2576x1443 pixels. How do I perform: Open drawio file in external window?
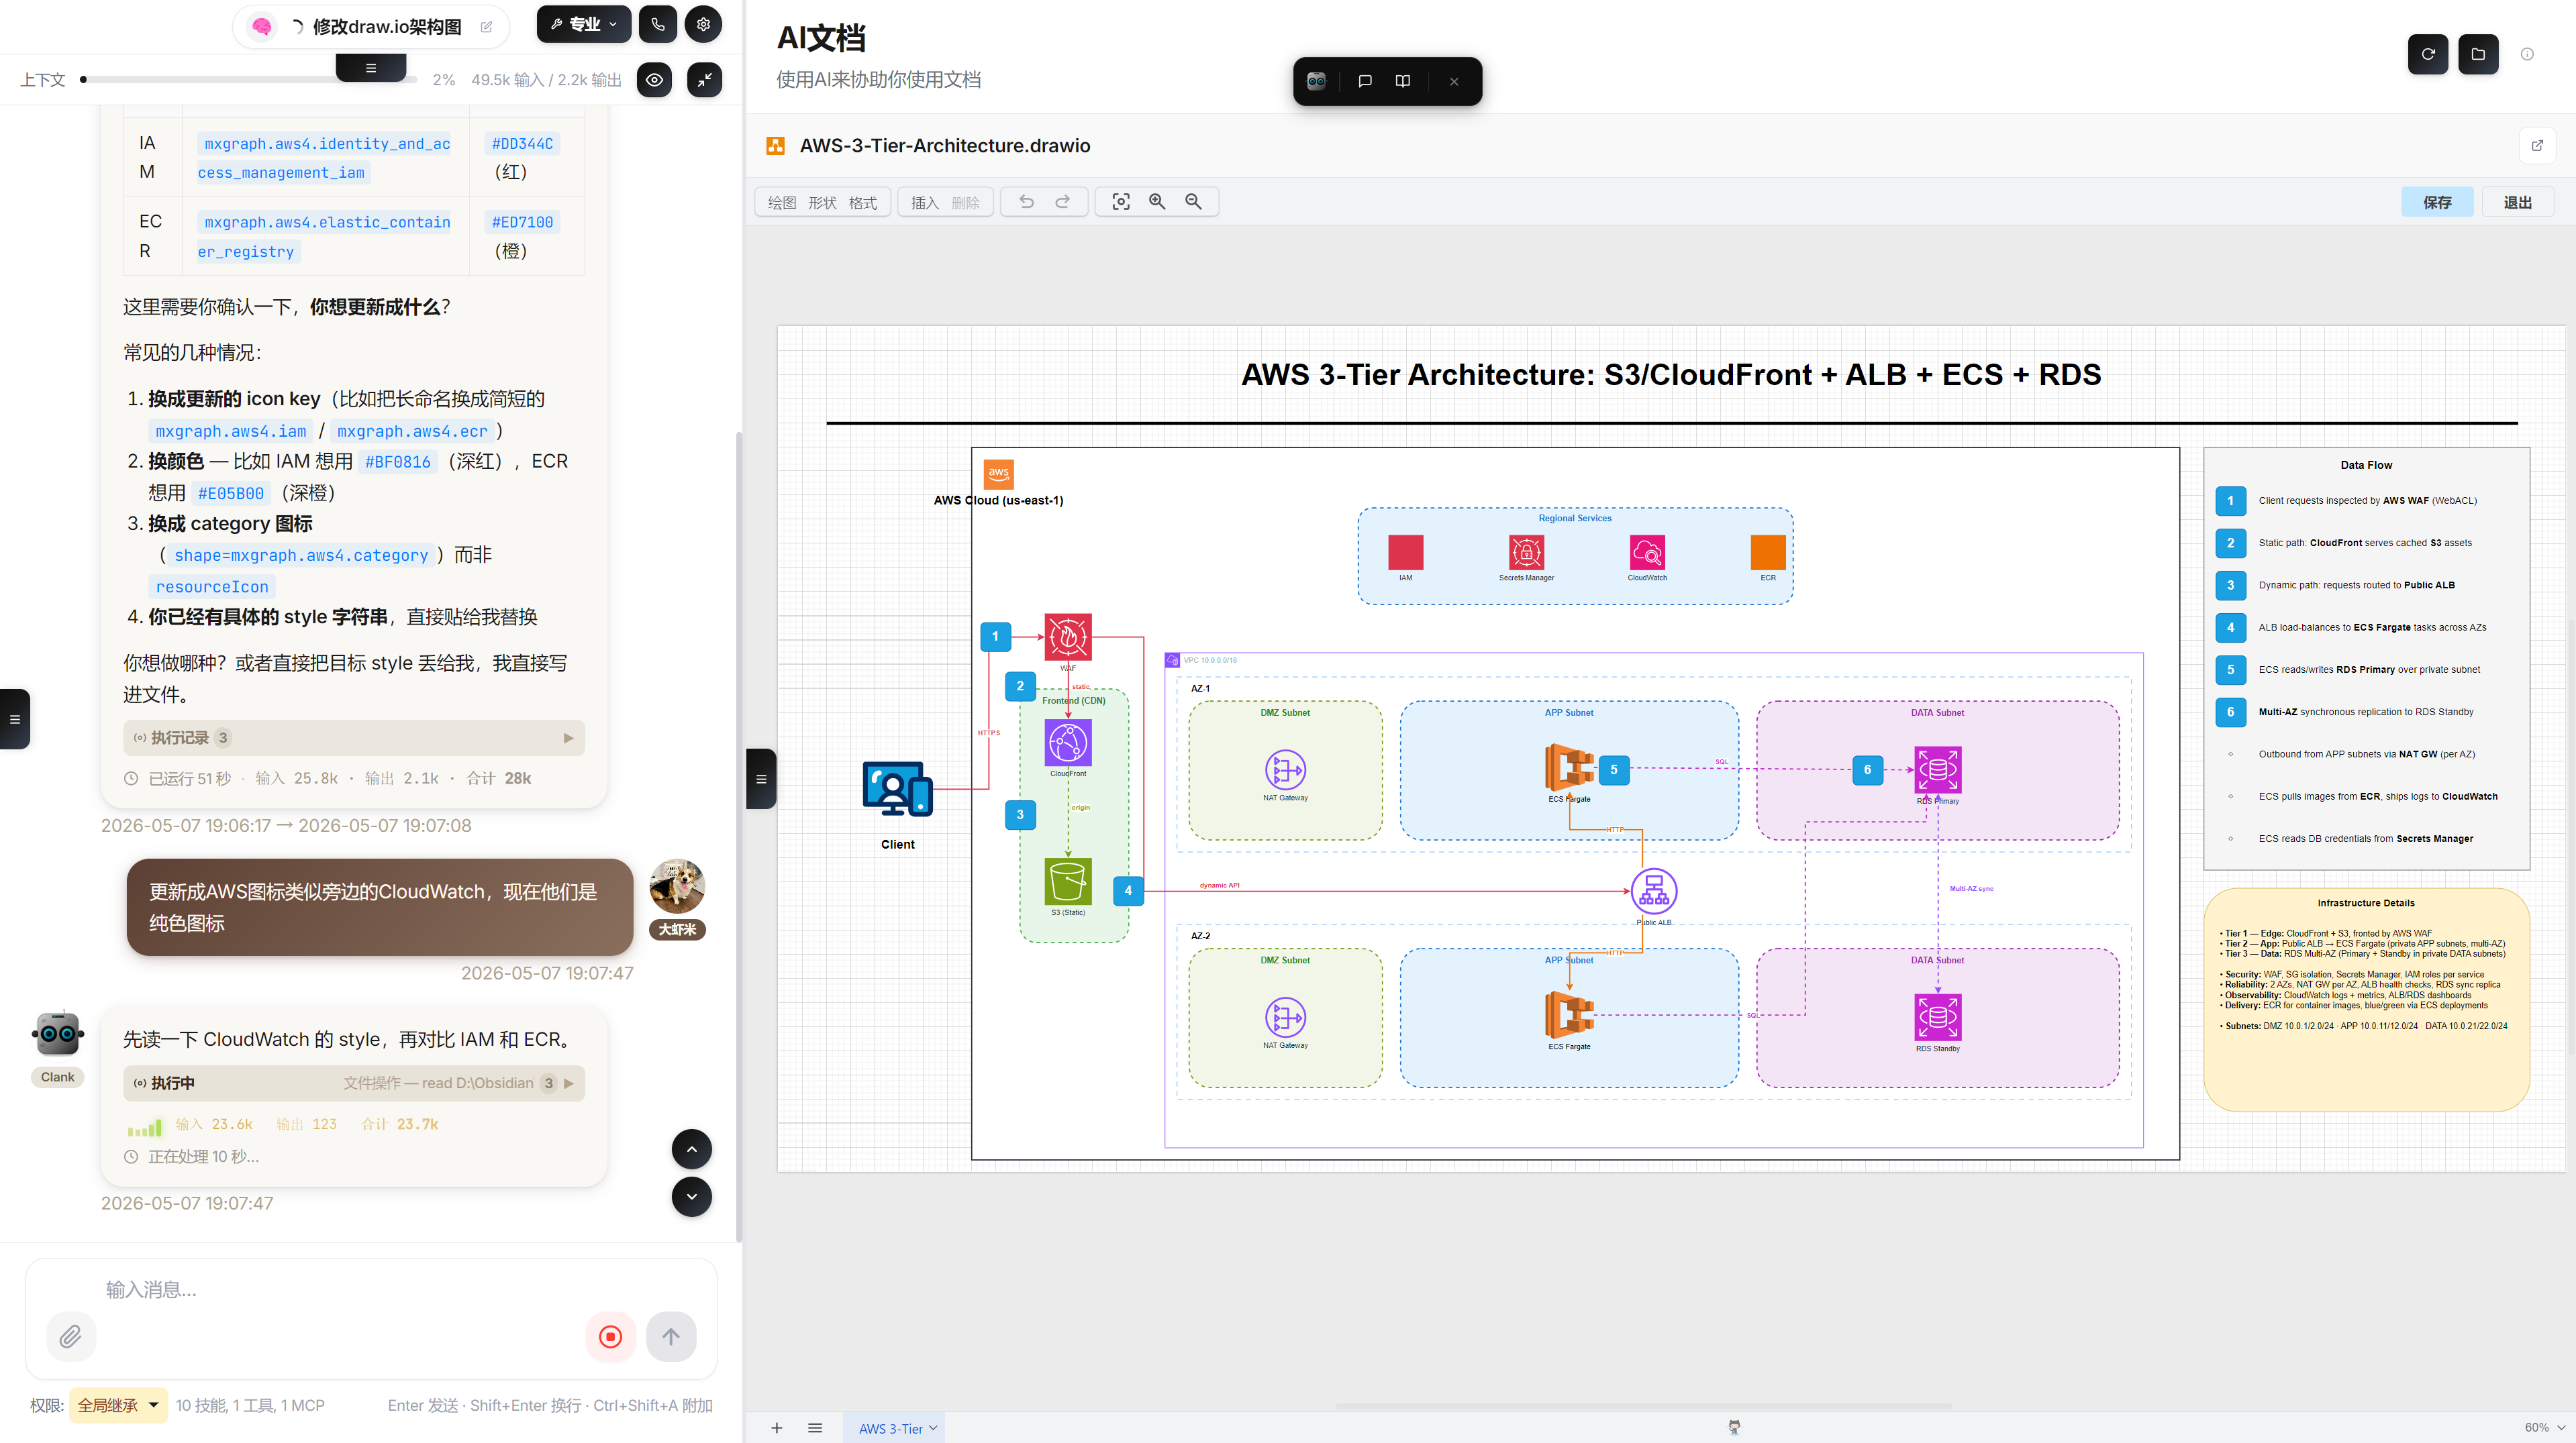pyautogui.click(x=2537, y=146)
